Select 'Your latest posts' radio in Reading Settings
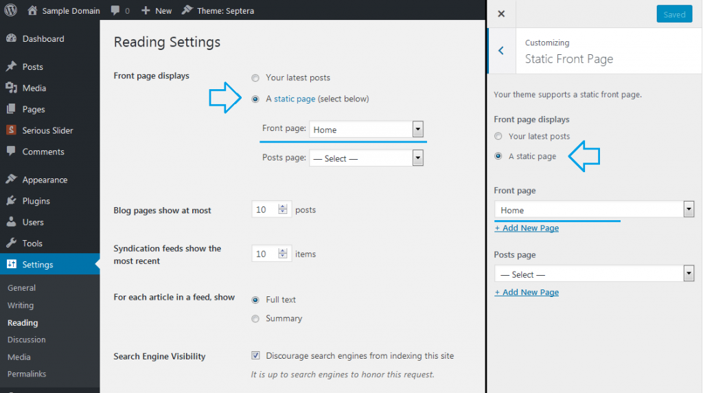This screenshot has width=703, height=393. [x=255, y=78]
